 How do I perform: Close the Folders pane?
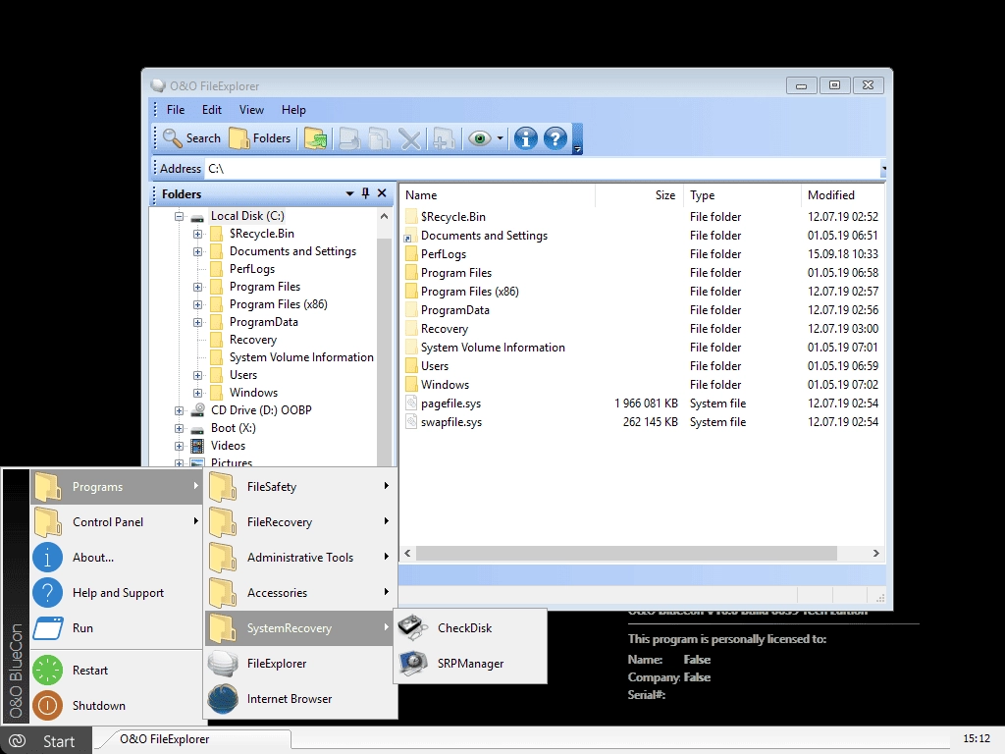382,193
